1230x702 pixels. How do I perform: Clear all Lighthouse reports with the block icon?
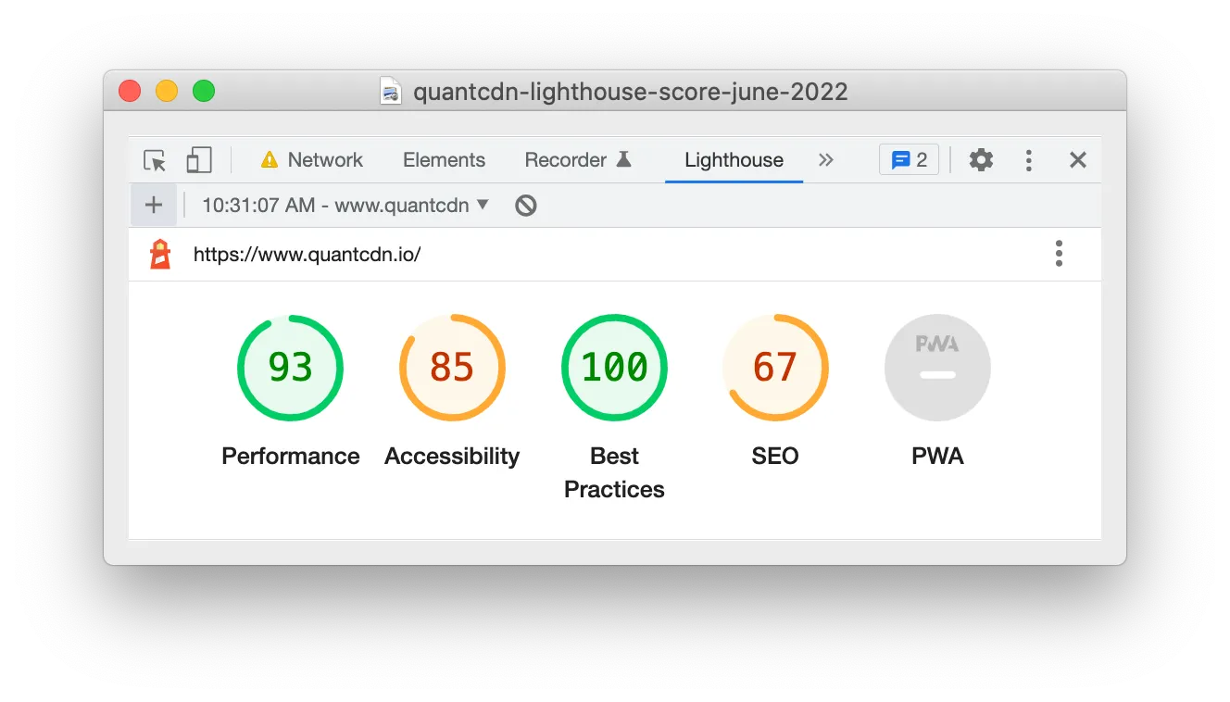[525, 205]
